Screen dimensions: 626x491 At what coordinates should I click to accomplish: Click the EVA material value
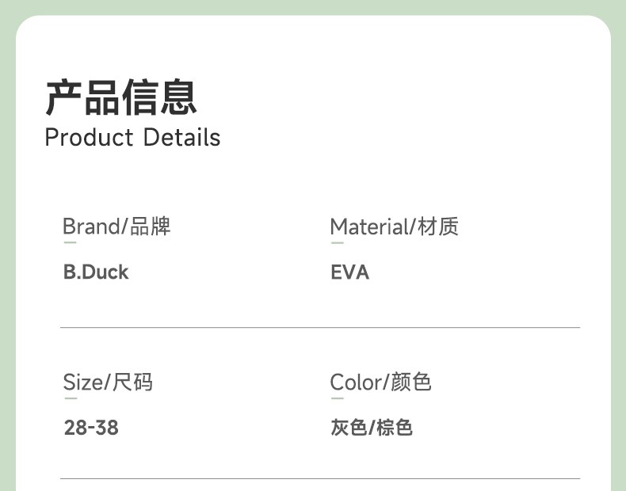pyautogui.click(x=349, y=272)
